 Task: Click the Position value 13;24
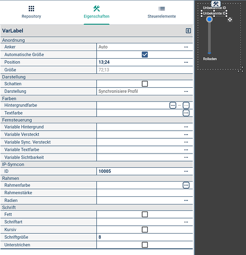point(104,62)
